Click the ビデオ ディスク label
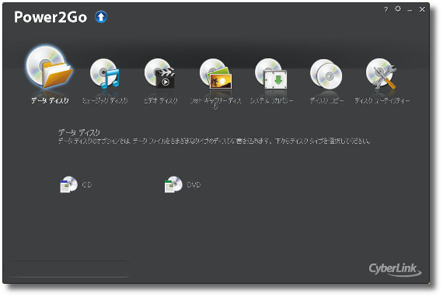Image resolution: width=443 pixels, height=297 pixels. [160, 100]
